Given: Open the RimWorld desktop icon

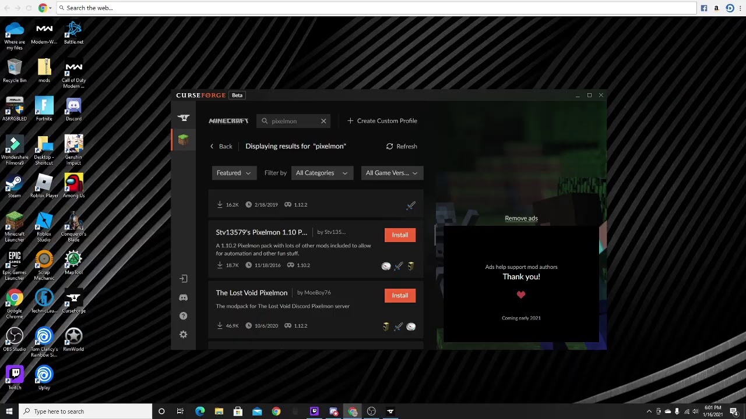Looking at the screenshot, I should [73, 340].
